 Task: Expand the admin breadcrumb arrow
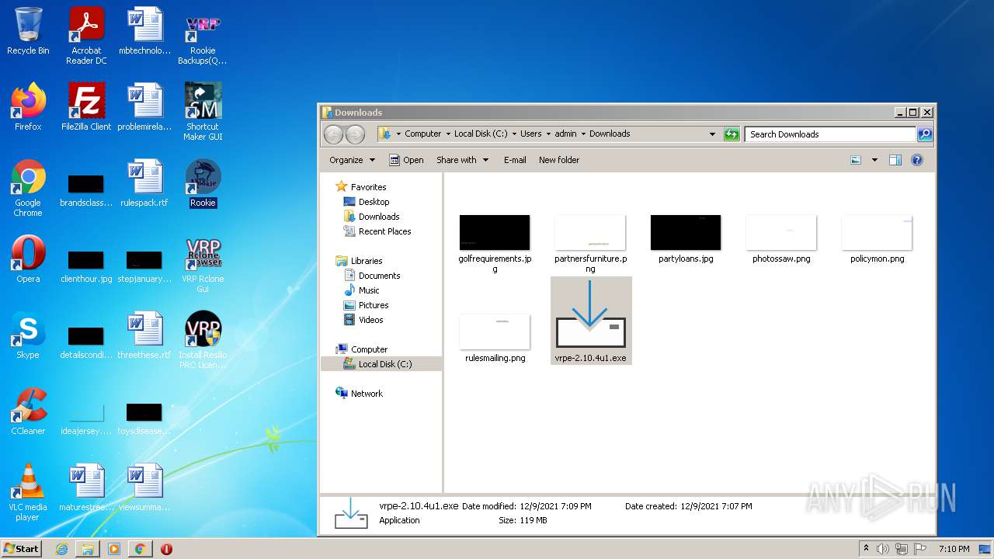point(583,134)
